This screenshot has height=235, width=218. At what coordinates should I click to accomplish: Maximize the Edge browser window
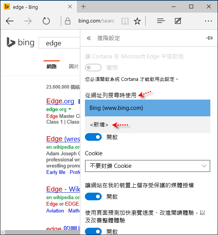[x=191, y=6]
